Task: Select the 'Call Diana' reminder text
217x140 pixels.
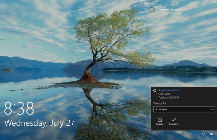Action: 164,94
